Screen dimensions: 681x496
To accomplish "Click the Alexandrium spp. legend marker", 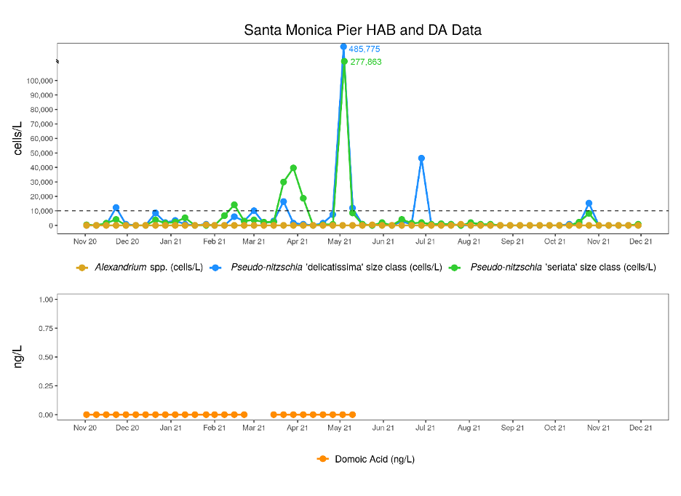I will (81, 268).
